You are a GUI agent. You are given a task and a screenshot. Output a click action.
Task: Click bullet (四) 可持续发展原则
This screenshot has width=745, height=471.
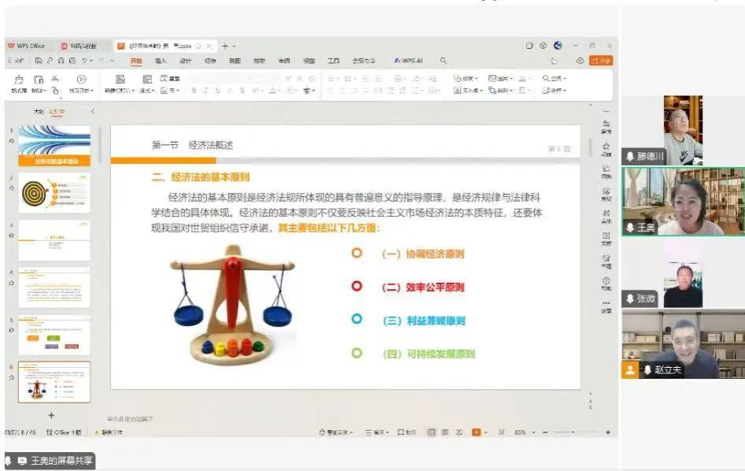[428, 354]
